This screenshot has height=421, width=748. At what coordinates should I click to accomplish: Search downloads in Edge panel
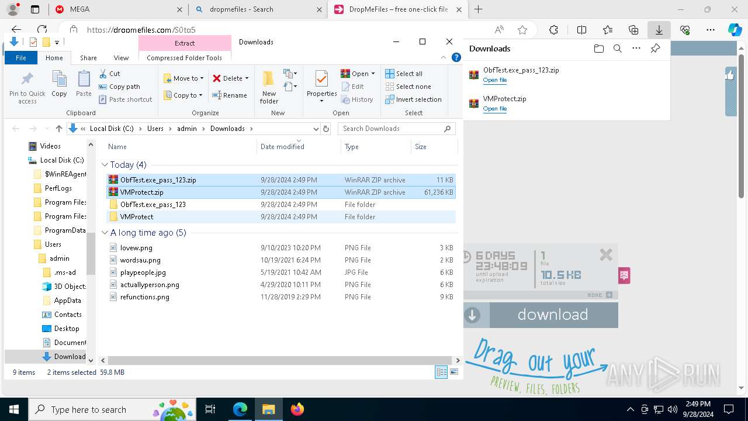617,49
